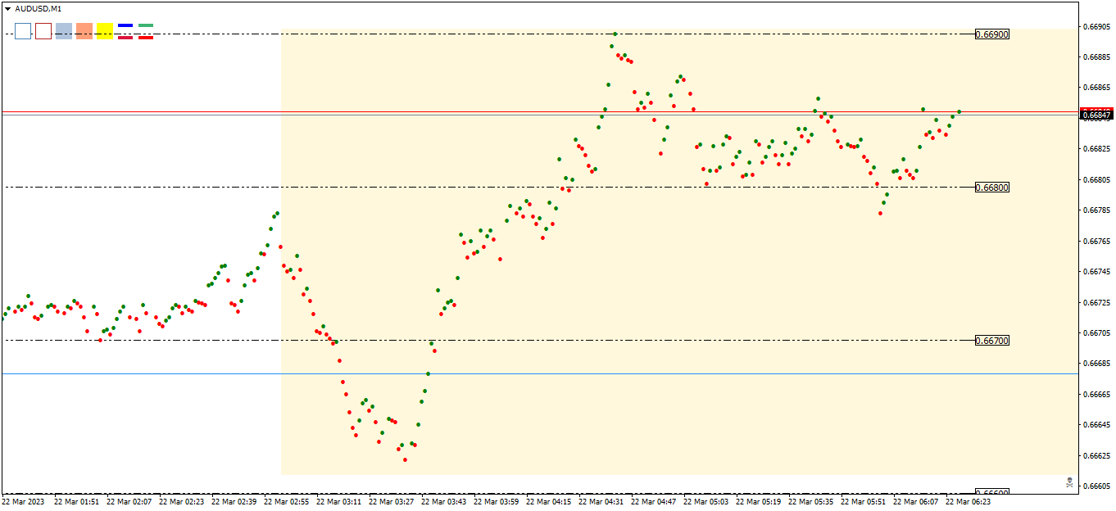The height and width of the screenshot is (511, 1116).
Task: Select the 0.66700 price level label
Action: tap(992, 340)
